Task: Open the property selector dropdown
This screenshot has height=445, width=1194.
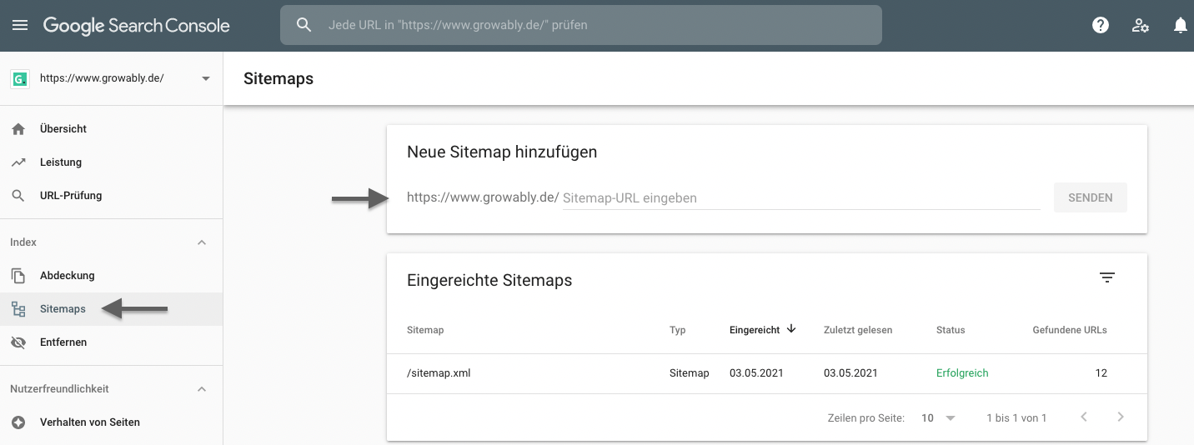Action: pyautogui.click(x=206, y=78)
